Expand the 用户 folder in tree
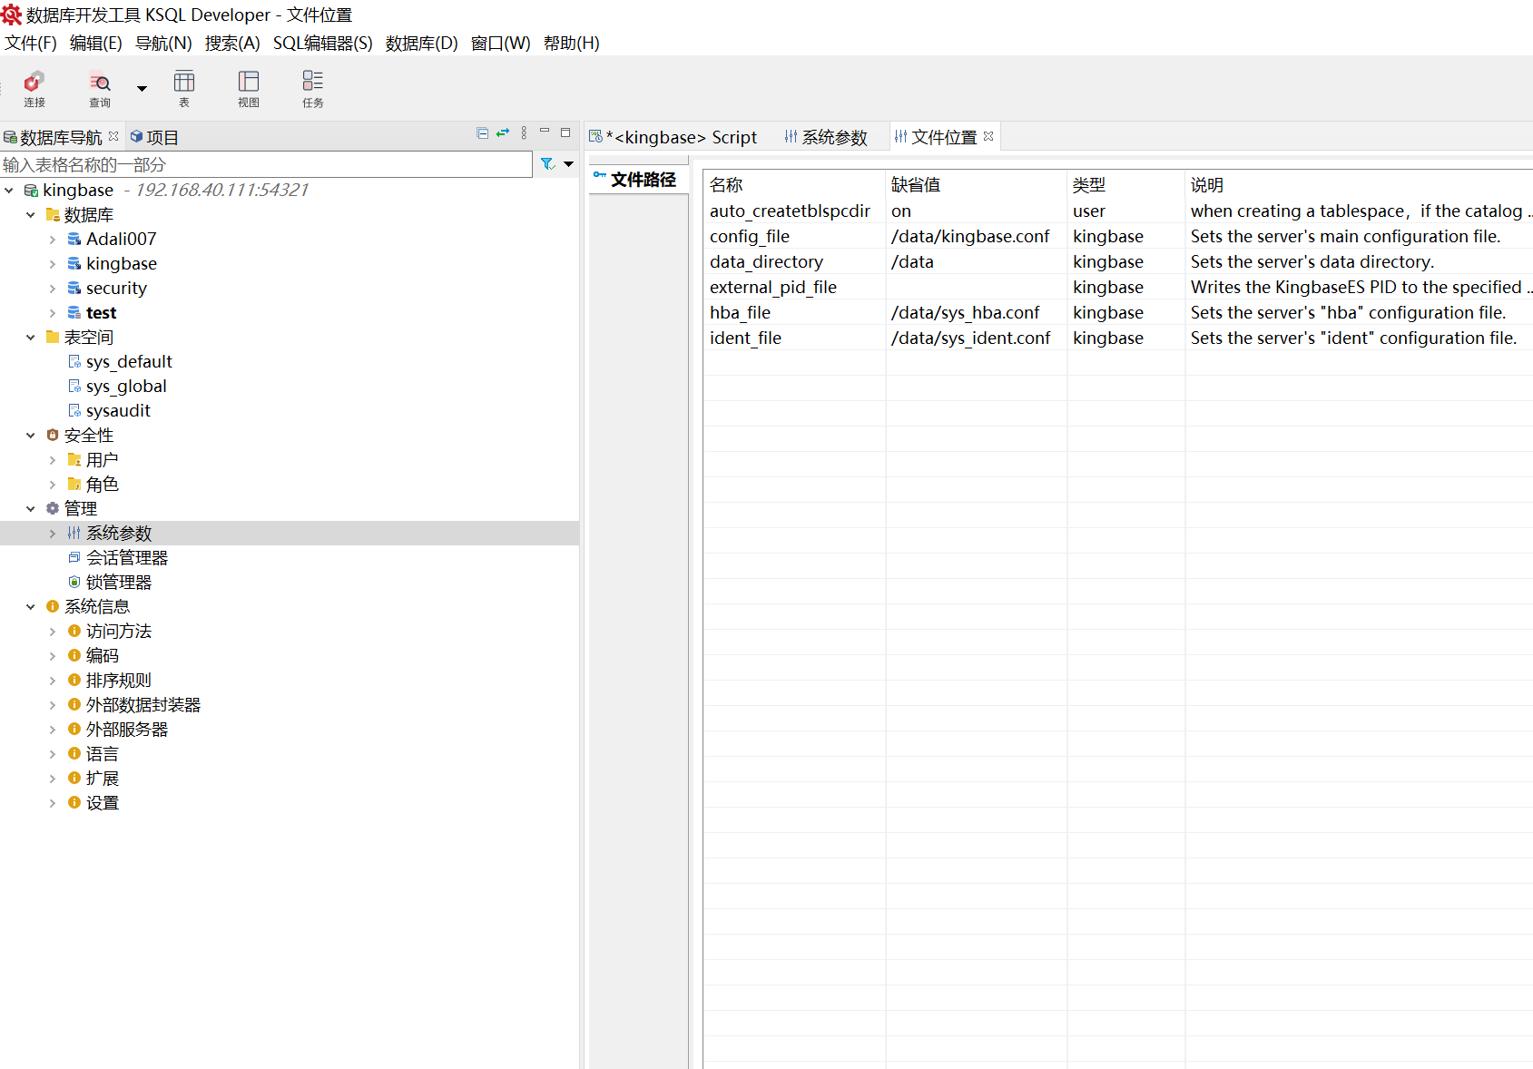The height and width of the screenshot is (1069, 1533). tap(53, 460)
